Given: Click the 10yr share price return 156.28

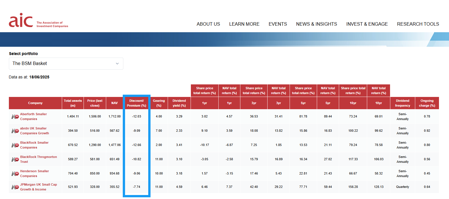Looking at the screenshot, I should click(353, 187).
